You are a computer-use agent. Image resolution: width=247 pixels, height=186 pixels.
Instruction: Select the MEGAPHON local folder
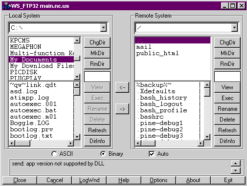pos(42,47)
